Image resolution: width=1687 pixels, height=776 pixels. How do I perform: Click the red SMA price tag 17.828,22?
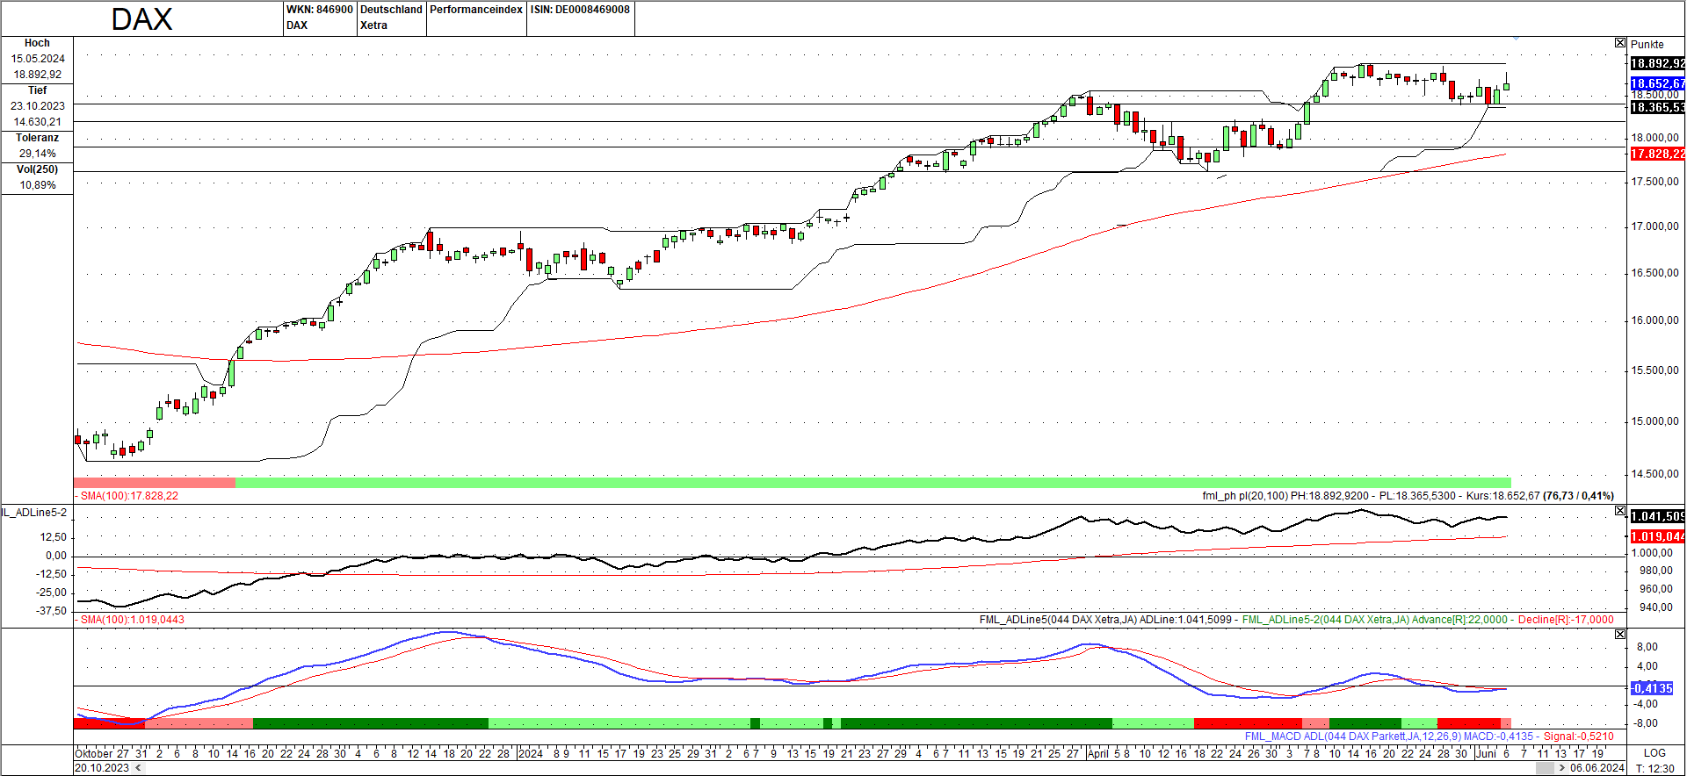point(1657,154)
